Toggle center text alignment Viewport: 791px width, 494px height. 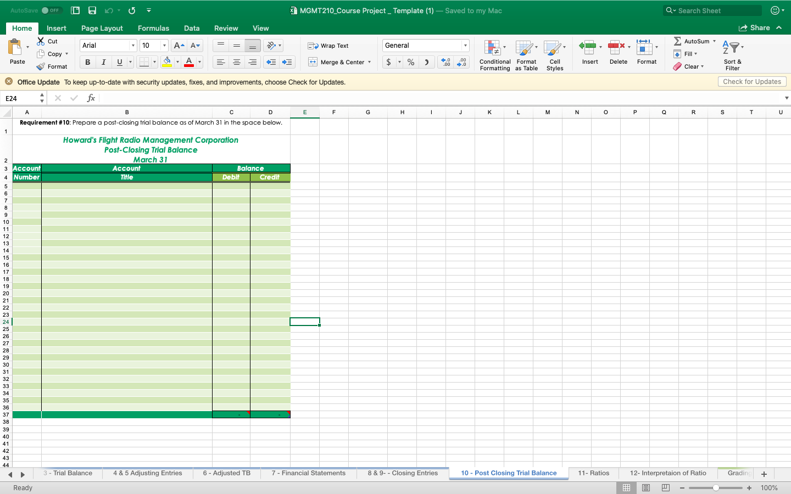coord(236,62)
